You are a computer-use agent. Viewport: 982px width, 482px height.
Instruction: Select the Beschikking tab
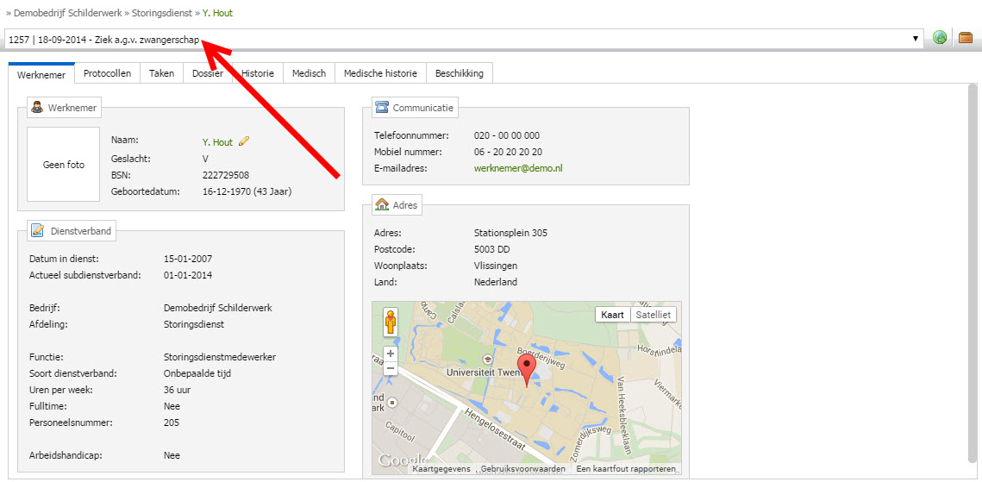460,73
